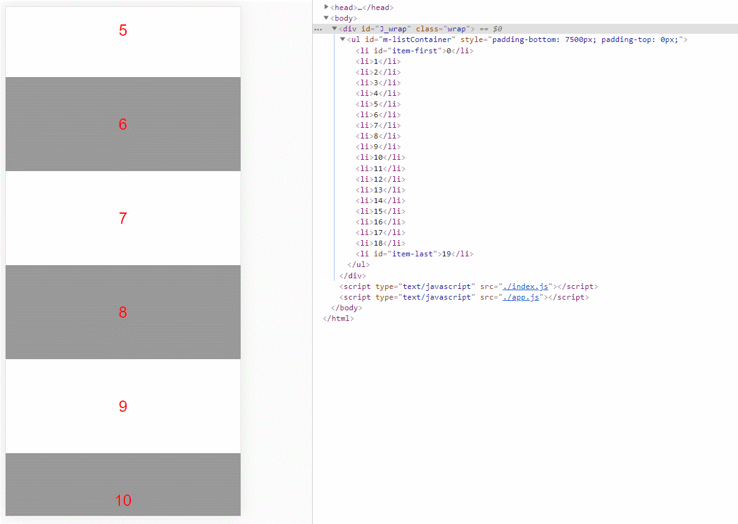The height and width of the screenshot is (524, 738).
Task: Expand the collapsed head element
Action: [x=326, y=7]
